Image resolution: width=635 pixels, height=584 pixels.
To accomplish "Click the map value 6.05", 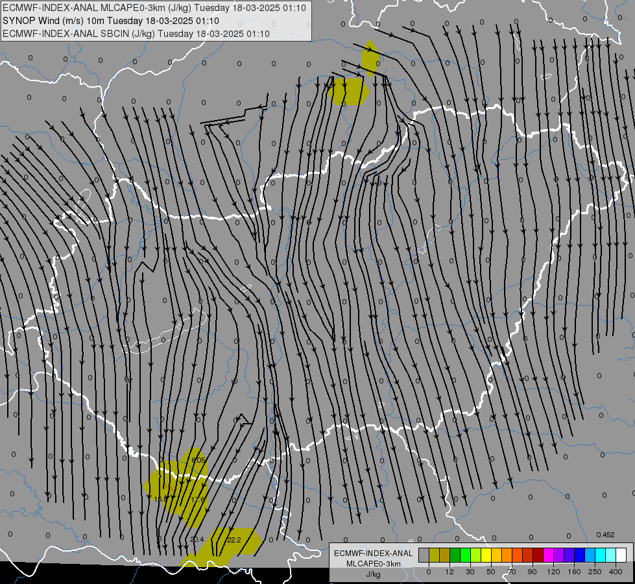I will (x=198, y=461).
